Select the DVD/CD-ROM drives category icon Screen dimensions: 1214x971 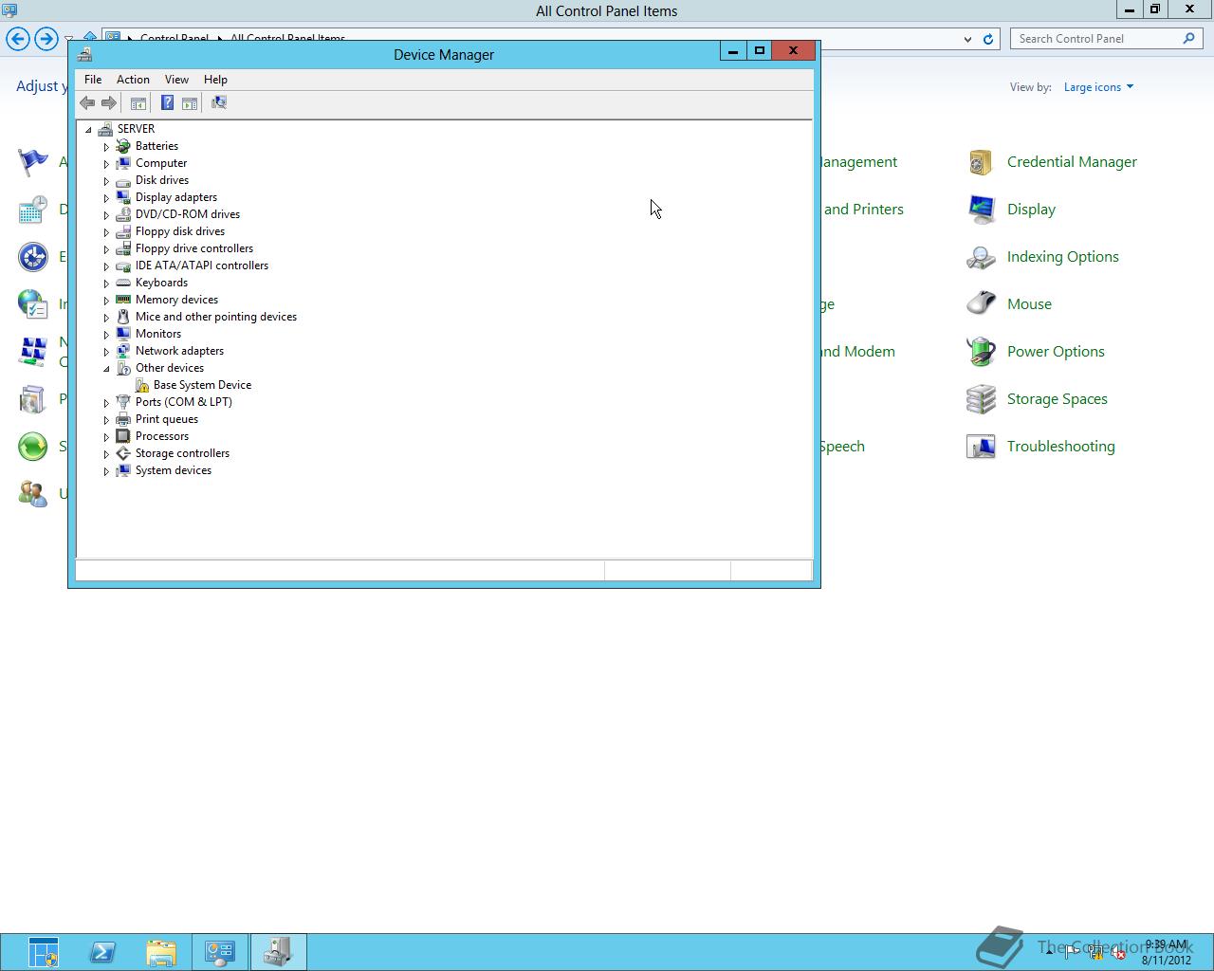(123, 214)
